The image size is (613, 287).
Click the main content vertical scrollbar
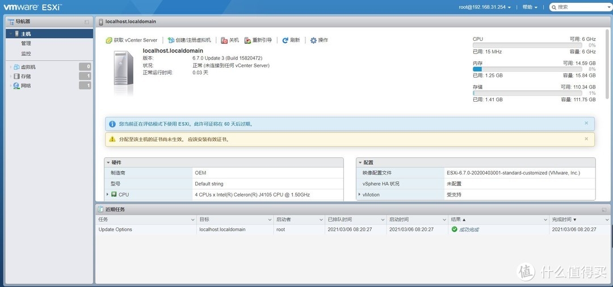click(607, 63)
